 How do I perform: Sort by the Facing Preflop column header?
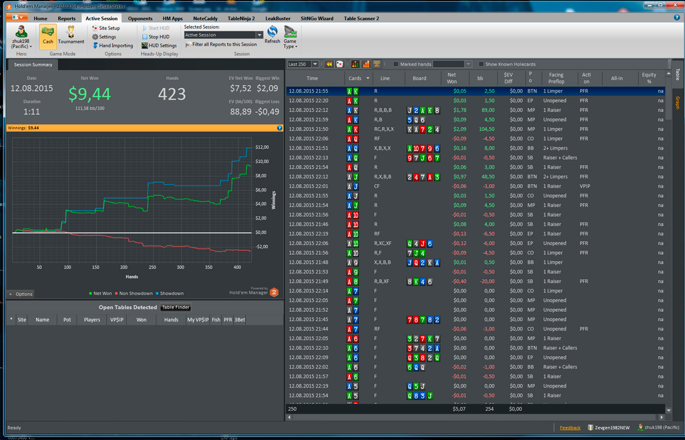[x=557, y=79]
